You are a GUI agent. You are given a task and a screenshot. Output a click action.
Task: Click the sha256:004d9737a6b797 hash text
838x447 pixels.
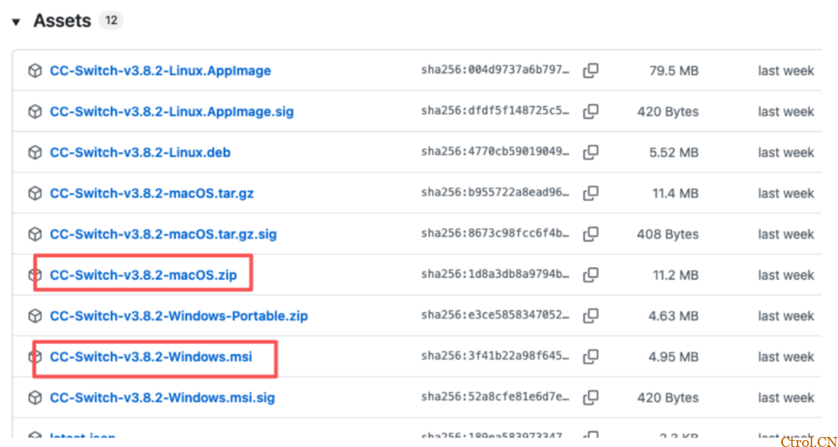coord(495,70)
